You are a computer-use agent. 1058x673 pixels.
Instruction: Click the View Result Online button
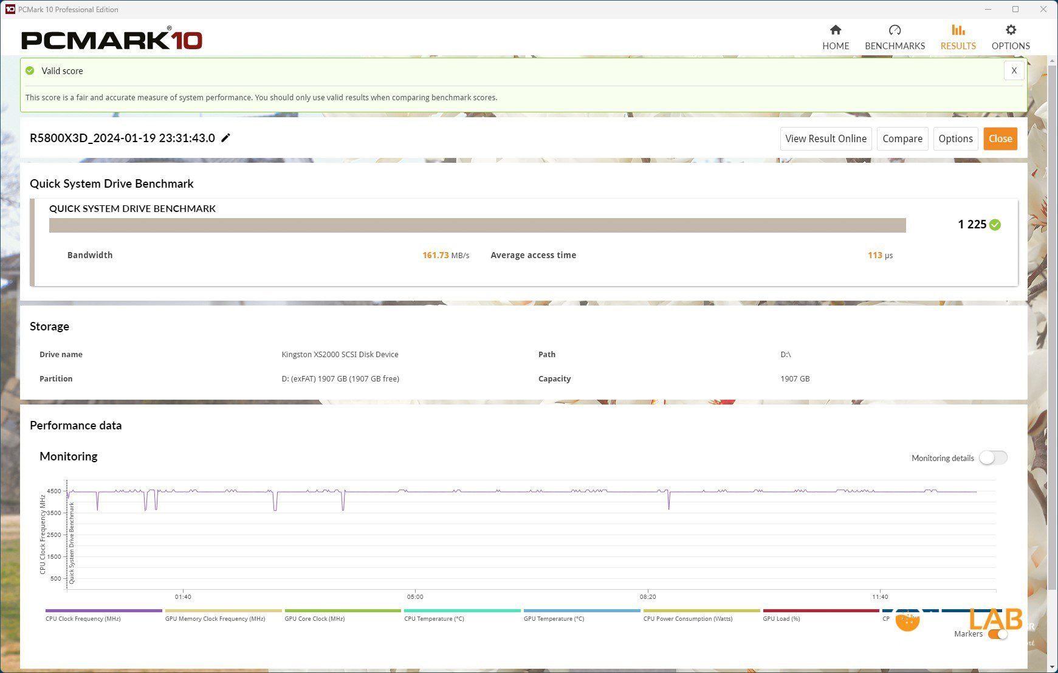point(826,138)
